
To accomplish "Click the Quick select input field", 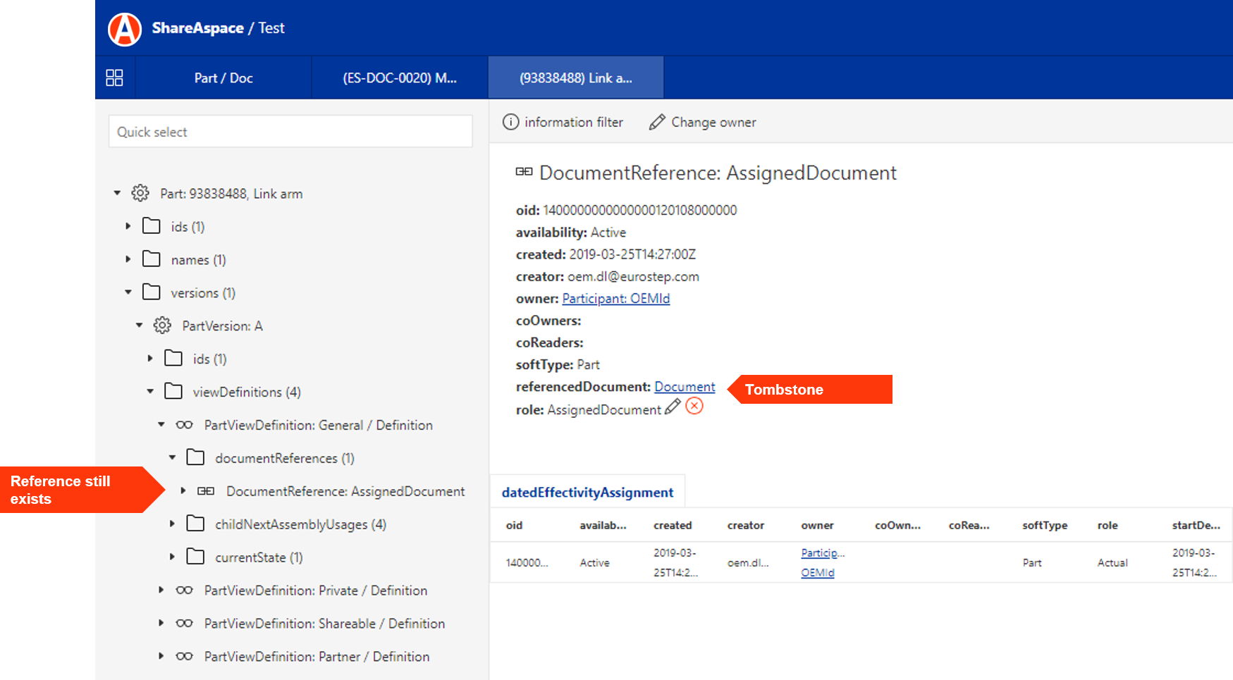I will (x=290, y=132).
